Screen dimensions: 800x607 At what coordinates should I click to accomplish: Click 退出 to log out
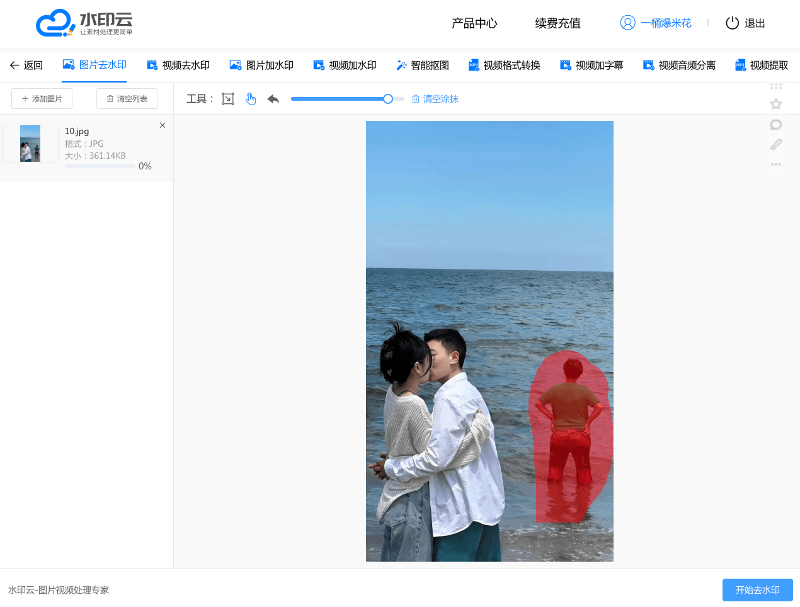point(755,23)
